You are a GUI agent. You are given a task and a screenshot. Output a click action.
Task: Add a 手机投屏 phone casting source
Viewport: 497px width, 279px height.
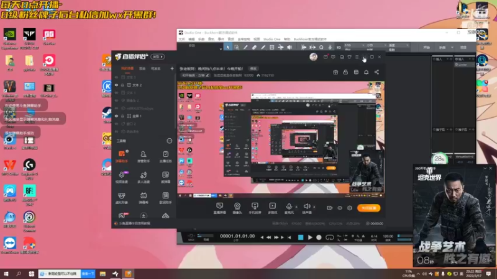pos(255,208)
